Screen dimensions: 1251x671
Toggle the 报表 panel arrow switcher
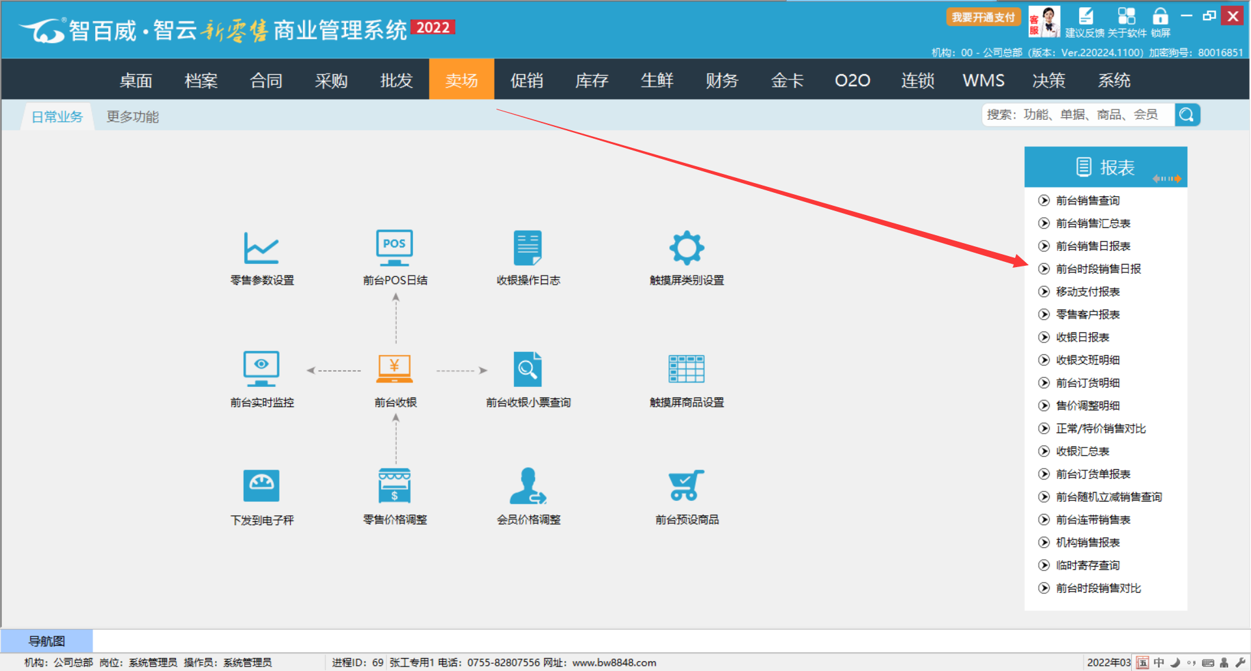coord(1166,178)
